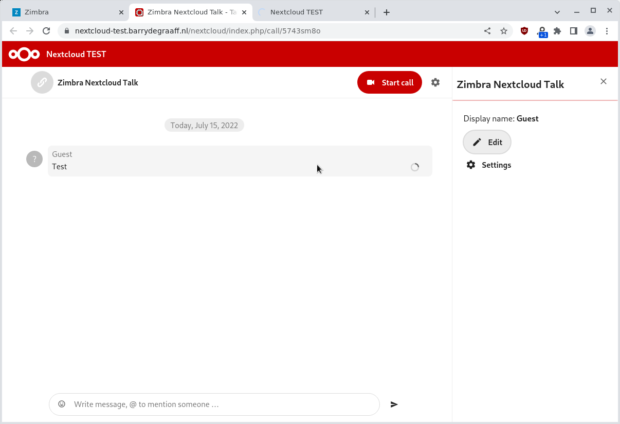Open the extension with +1 badge
This screenshot has width=620, height=424.
541,31
